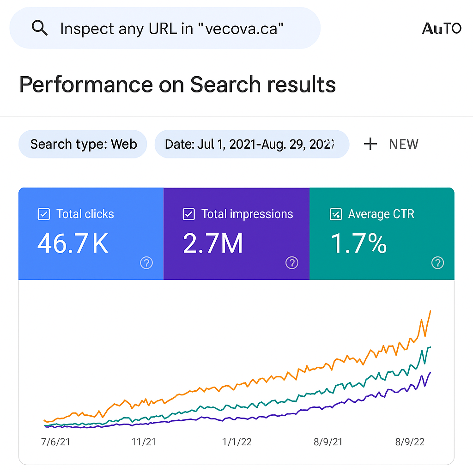This screenshot has height=473, width=473.
Task: Click the 1/1/22 date label on axis
Action: (x=237, y=442)
